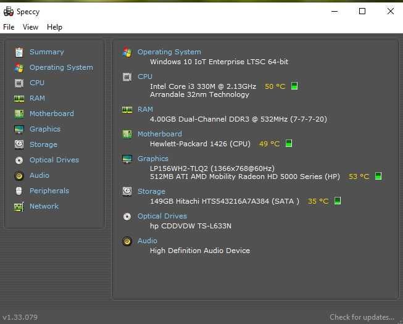Click the green indicator beside Storage 35 °C
403x324 pixels.
[338, 201]
